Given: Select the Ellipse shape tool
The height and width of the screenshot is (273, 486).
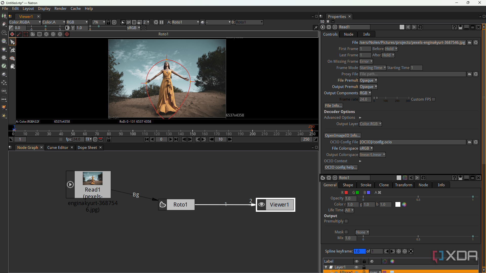Looking at the screenshot, I should (x=12, y=58).
